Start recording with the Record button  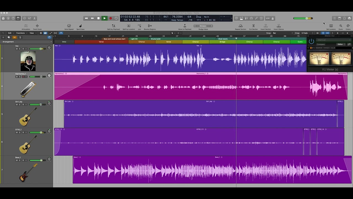111,18
